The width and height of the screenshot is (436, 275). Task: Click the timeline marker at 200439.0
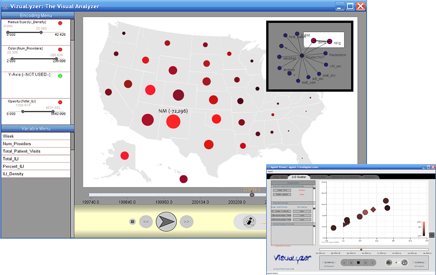coord(252,195)
